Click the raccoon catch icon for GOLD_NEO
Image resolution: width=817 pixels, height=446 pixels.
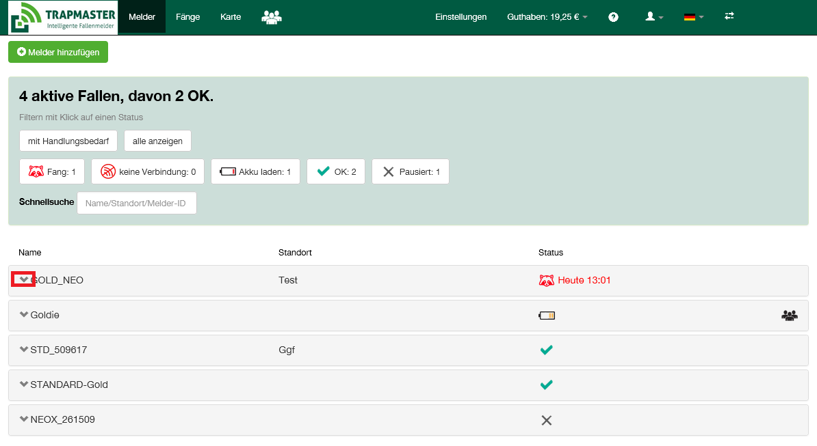[x=546, y=280]
